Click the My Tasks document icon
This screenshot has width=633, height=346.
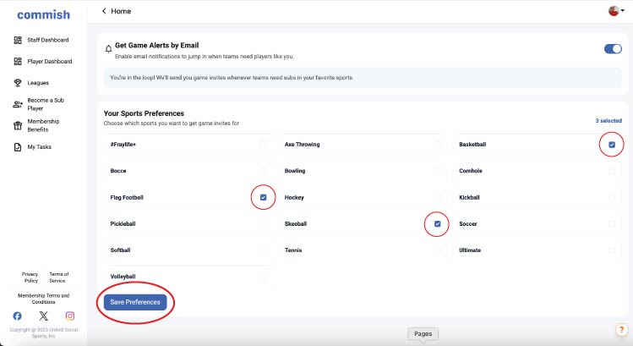point(18,147)
